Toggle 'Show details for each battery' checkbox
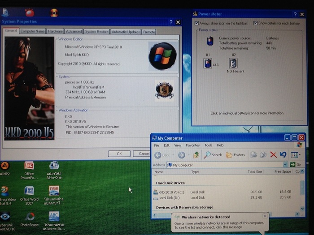 click(255, 23)
